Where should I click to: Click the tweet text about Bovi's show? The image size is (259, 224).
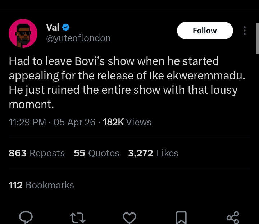pos(123,83)
